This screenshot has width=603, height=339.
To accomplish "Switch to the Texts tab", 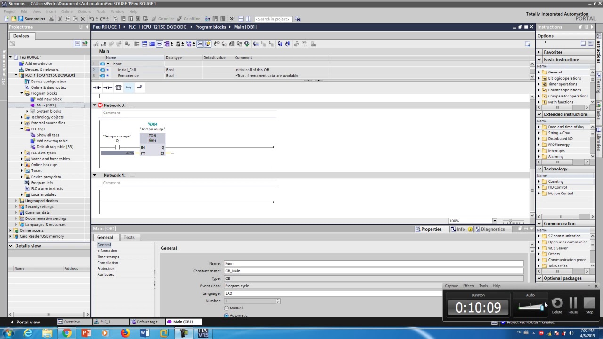I will coord(129,237).
